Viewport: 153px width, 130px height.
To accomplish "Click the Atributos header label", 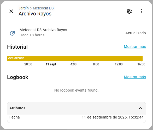I will click(x=17, y=108).
